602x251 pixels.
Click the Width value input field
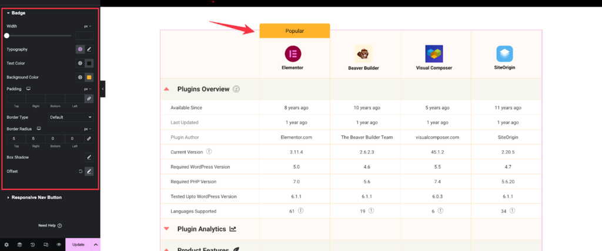pos(85,36)
